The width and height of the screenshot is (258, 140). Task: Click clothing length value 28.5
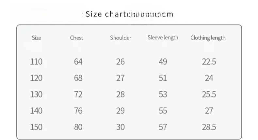click(x=209, y=127)
